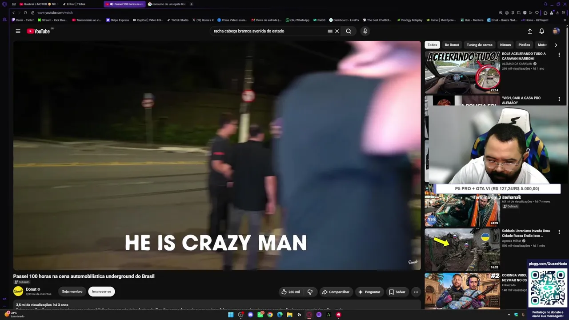
Task: Click the Perguntar button
Action: click(x=369, y=292)
